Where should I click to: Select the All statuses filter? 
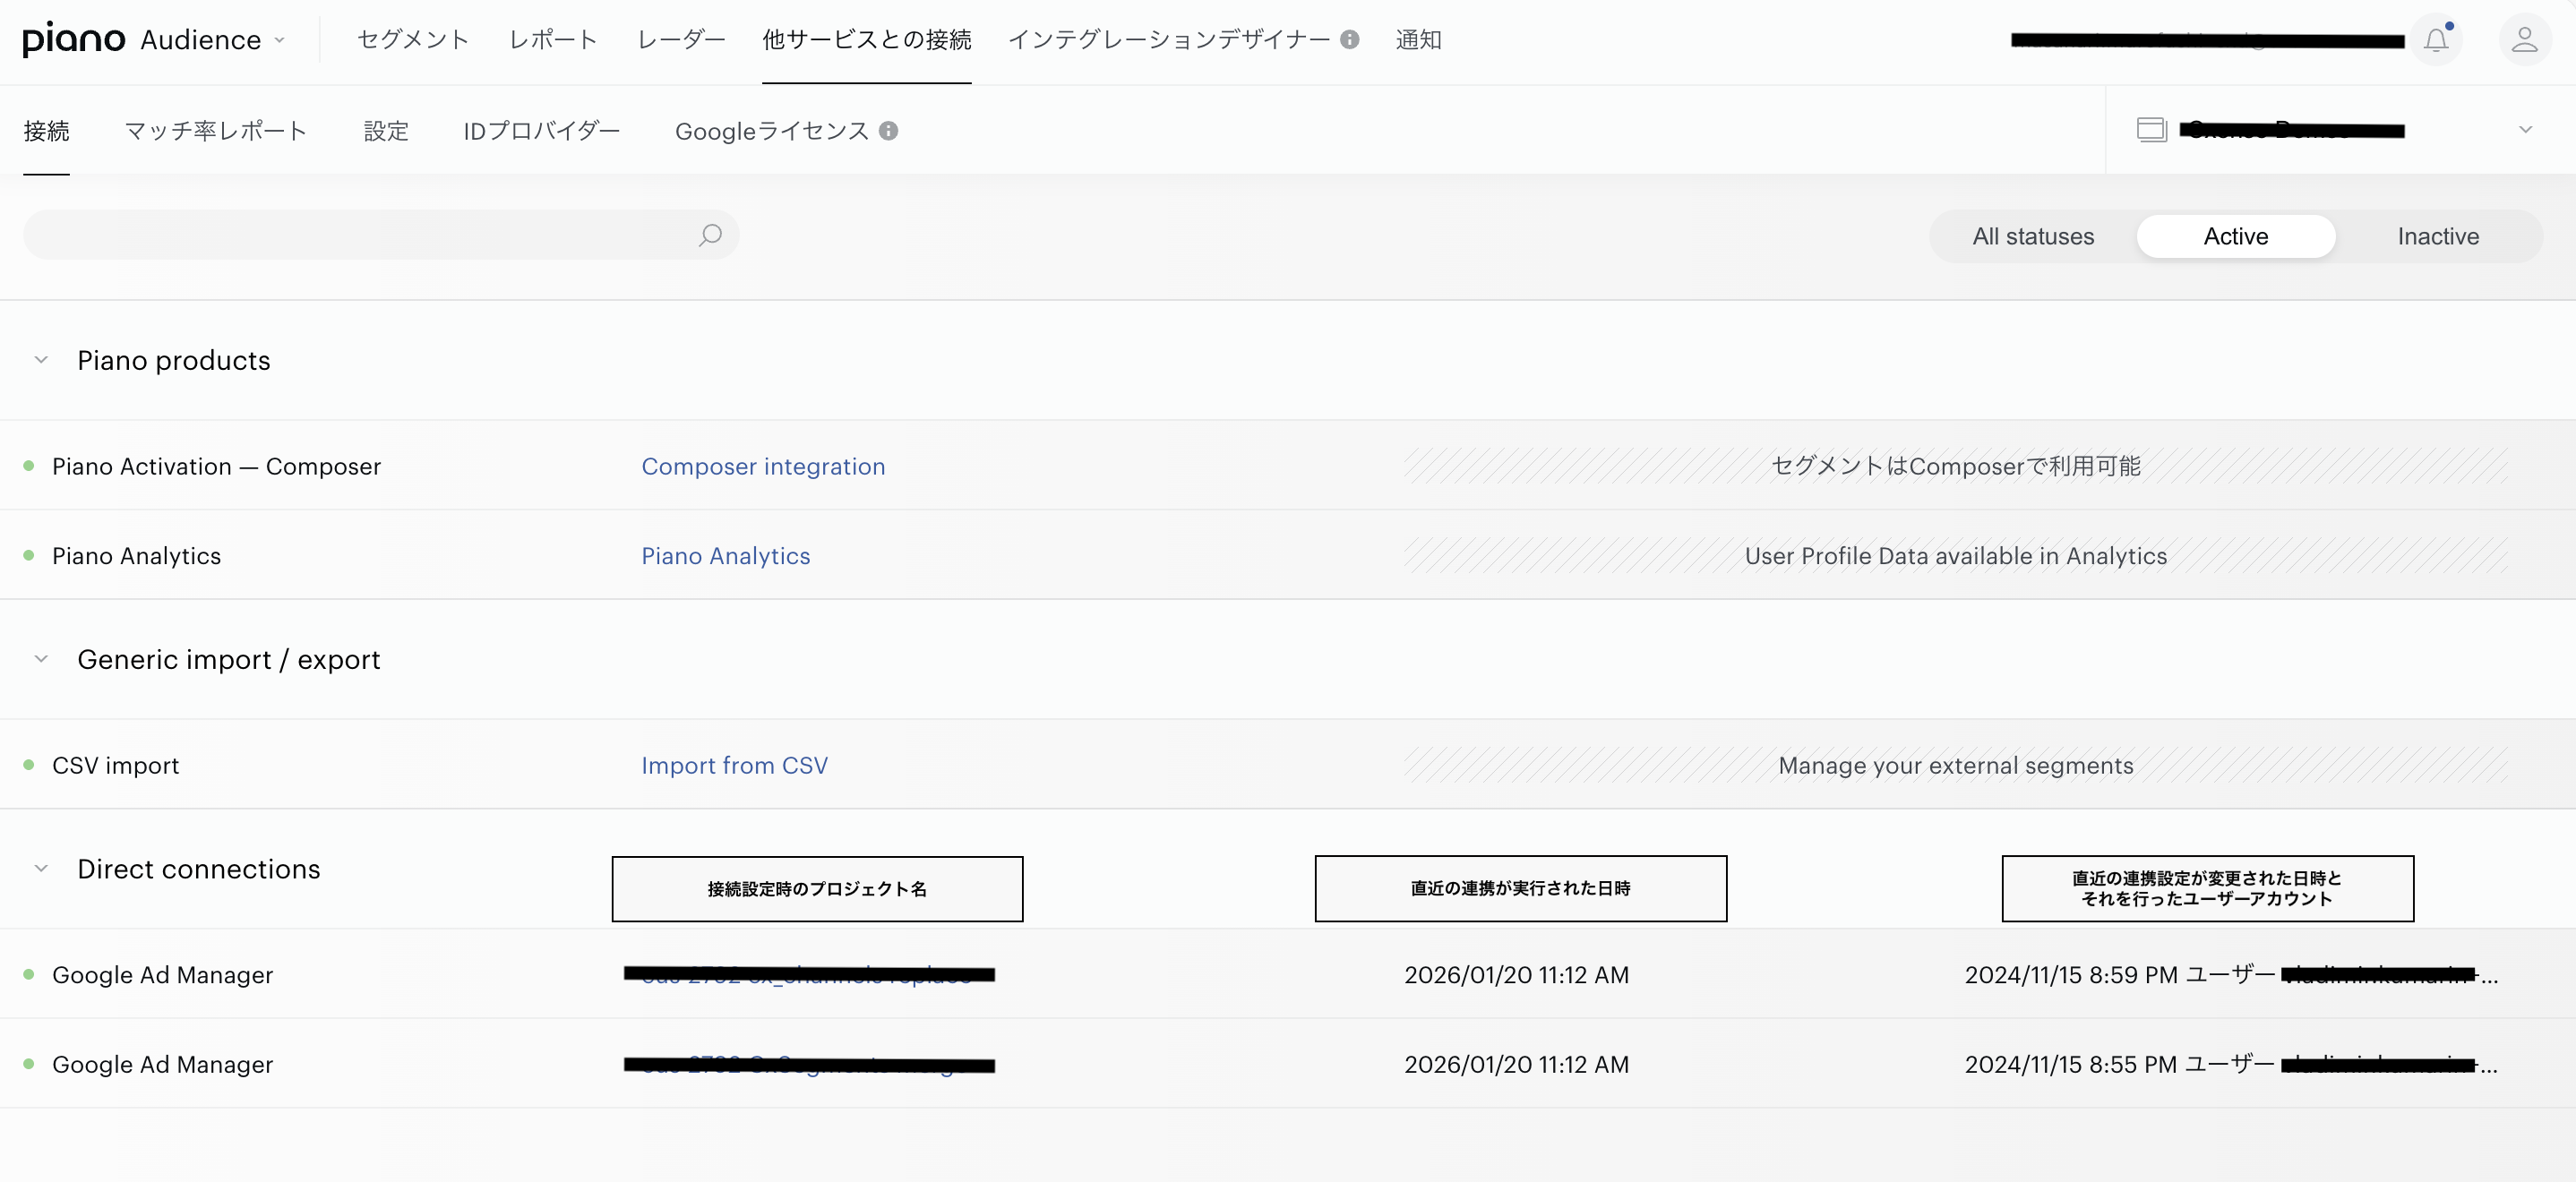click(2033, 236)
